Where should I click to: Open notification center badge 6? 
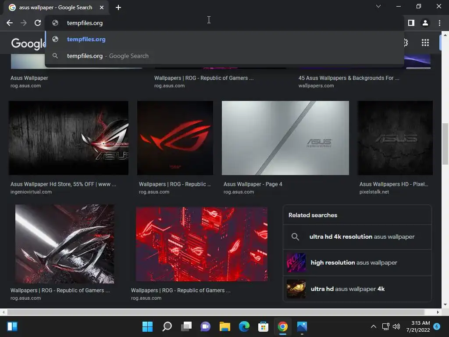tap(437, 326)
